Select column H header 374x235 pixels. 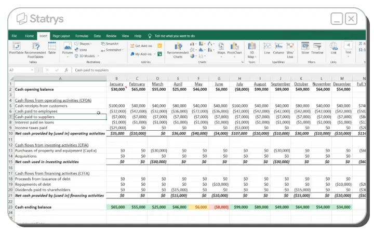pyautogui.click(x=239, y=78)
